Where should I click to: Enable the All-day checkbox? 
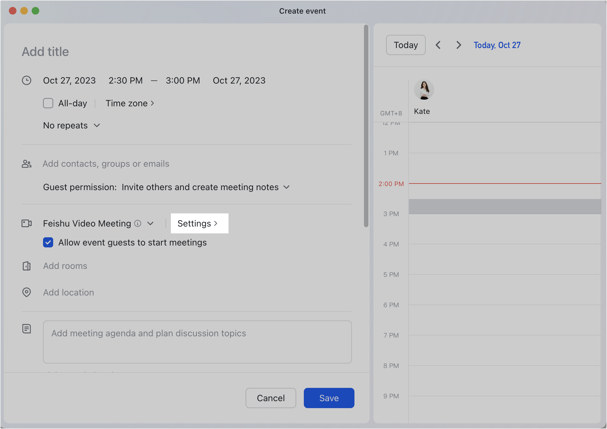pos(48,103)
